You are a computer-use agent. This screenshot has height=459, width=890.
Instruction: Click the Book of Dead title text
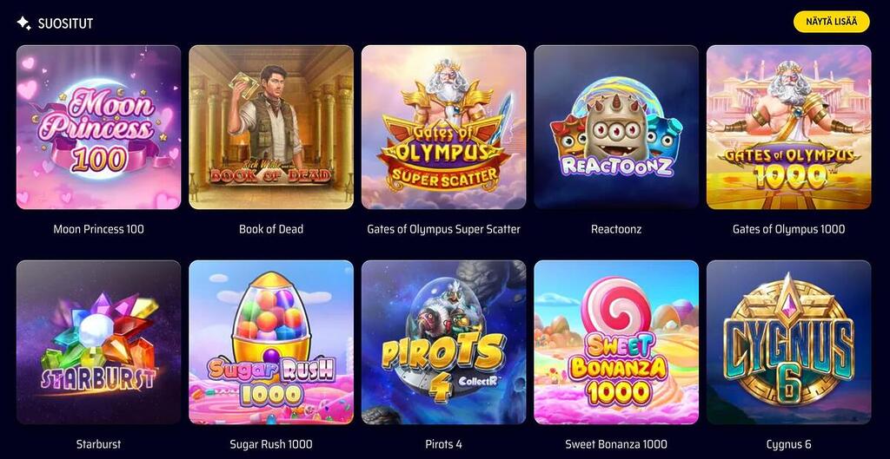pos(271,229)
